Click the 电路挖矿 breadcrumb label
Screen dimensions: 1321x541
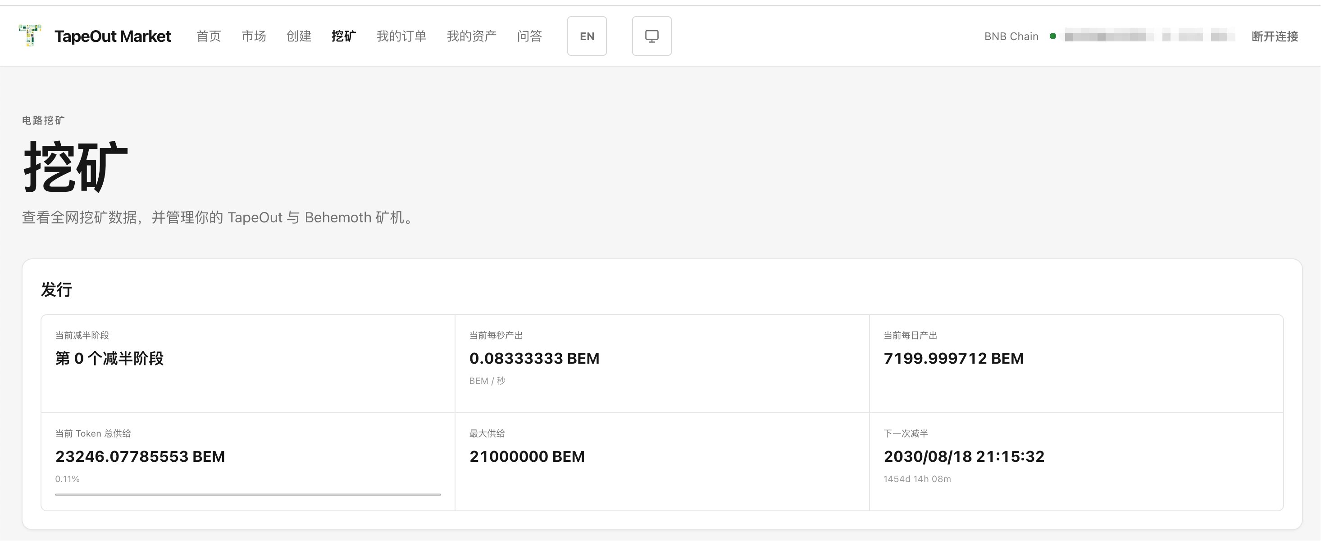tap(43, 120)
